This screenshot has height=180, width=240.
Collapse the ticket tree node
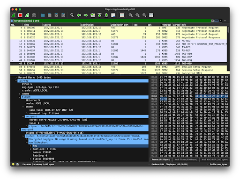20,97
